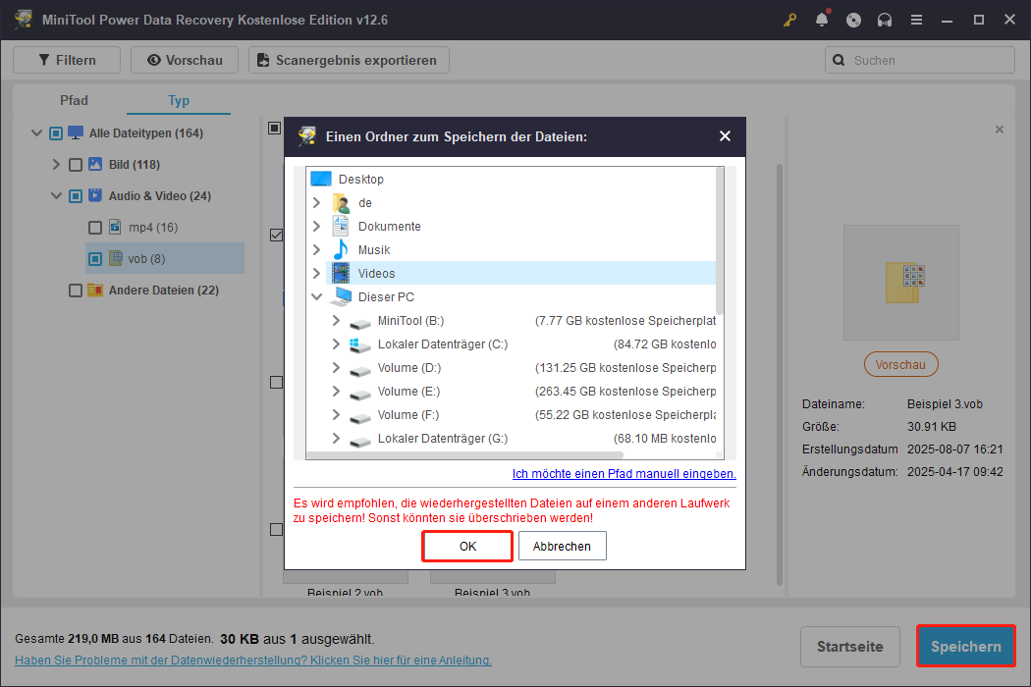The height and width of the screenshot is (687, 1031).
Task: Uncheck the ticked file checkbox in list
Action: pyautogui.click(x=276, y=235)
